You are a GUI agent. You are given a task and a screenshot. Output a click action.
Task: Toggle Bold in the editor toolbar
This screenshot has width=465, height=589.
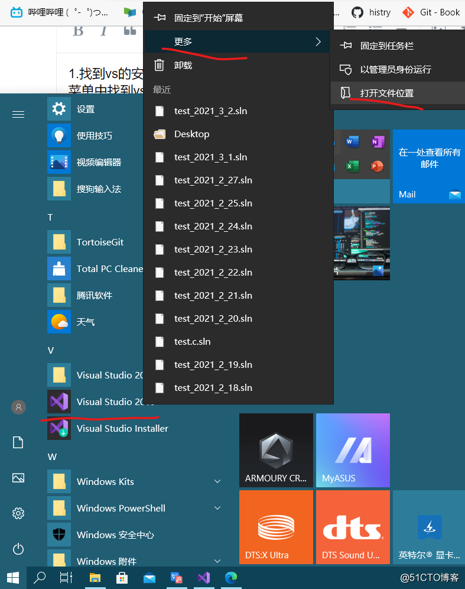click(x=78, y=31)
